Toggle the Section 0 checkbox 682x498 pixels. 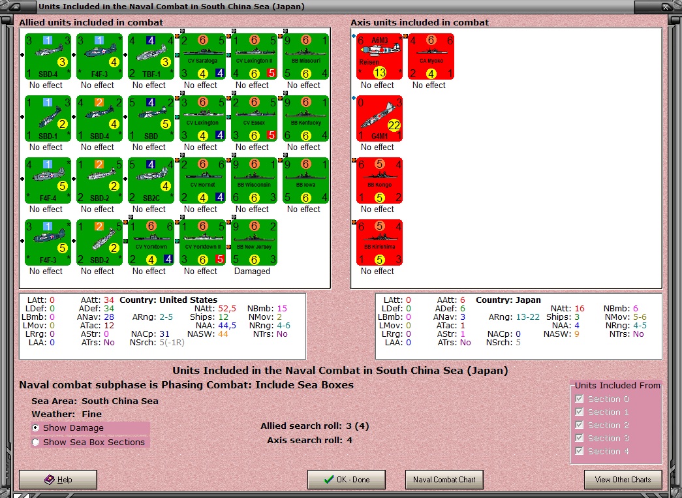pyautogui.click(x=579, y=398)
